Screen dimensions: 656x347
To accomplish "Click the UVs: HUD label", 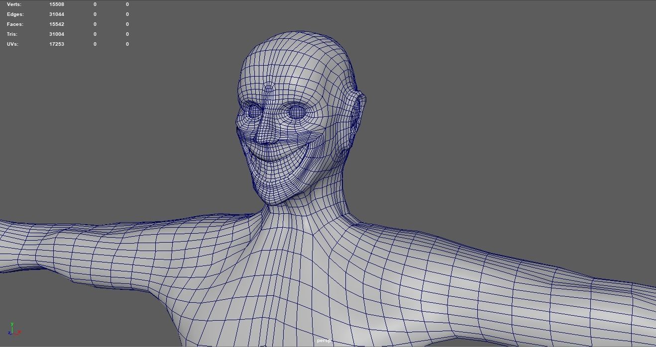I will tap(12, 44).
